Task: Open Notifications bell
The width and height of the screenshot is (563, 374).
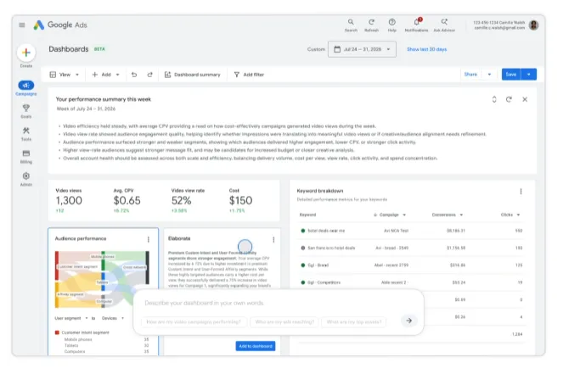Action: 416,25
